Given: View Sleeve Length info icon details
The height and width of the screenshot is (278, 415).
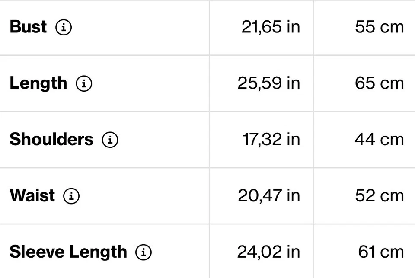Looking at the screenshot, I should tap(144, 252).
